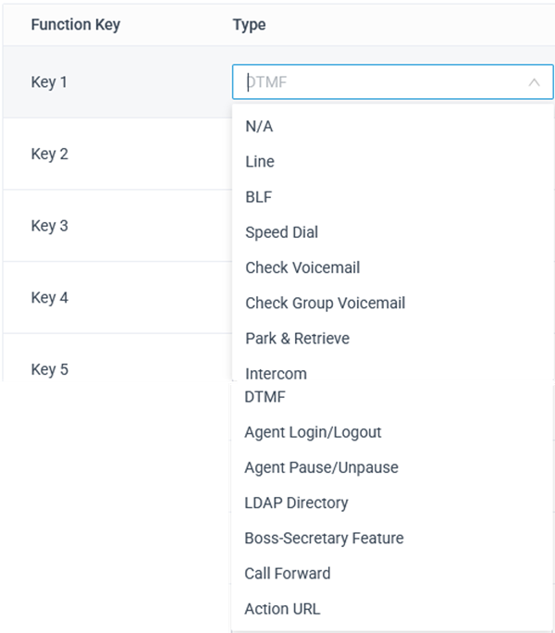Choose the Line option
The width and height of the screenshot is (555, 633).
click(260, 161)
